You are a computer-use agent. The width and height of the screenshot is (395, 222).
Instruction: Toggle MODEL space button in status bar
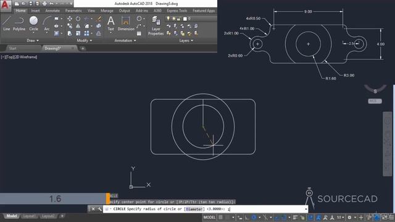[209, 217]
